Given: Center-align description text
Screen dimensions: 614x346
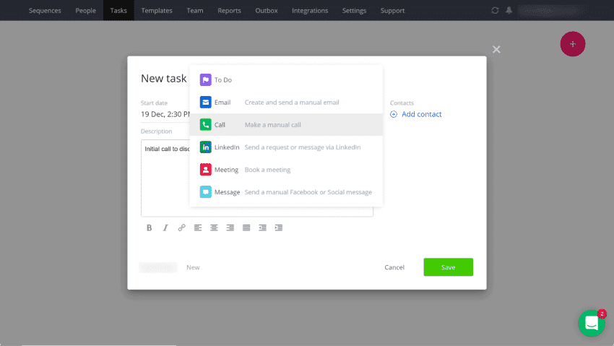Looking at the screenshot, I should [214, 228].
